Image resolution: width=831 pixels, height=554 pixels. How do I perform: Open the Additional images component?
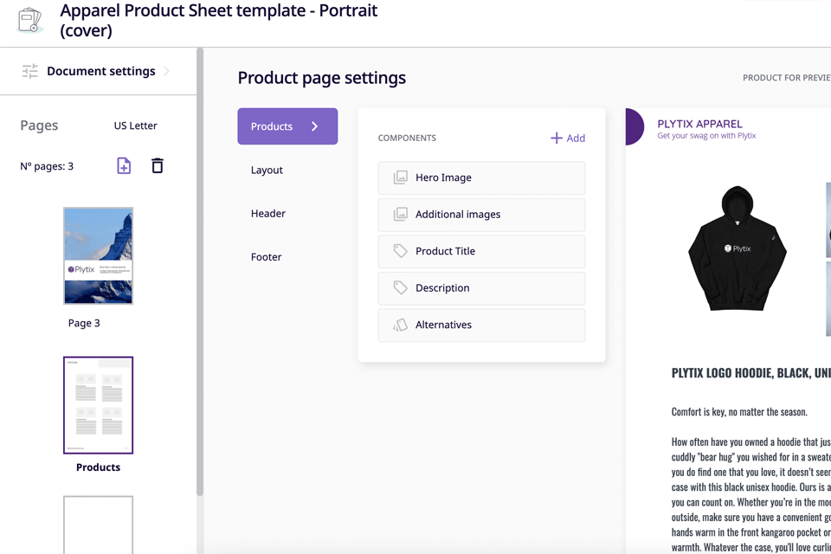click(481, 215)
